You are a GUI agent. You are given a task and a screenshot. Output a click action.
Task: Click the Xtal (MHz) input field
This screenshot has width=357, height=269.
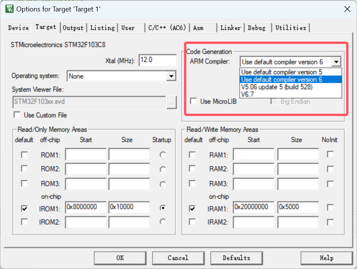coord(158,60)
